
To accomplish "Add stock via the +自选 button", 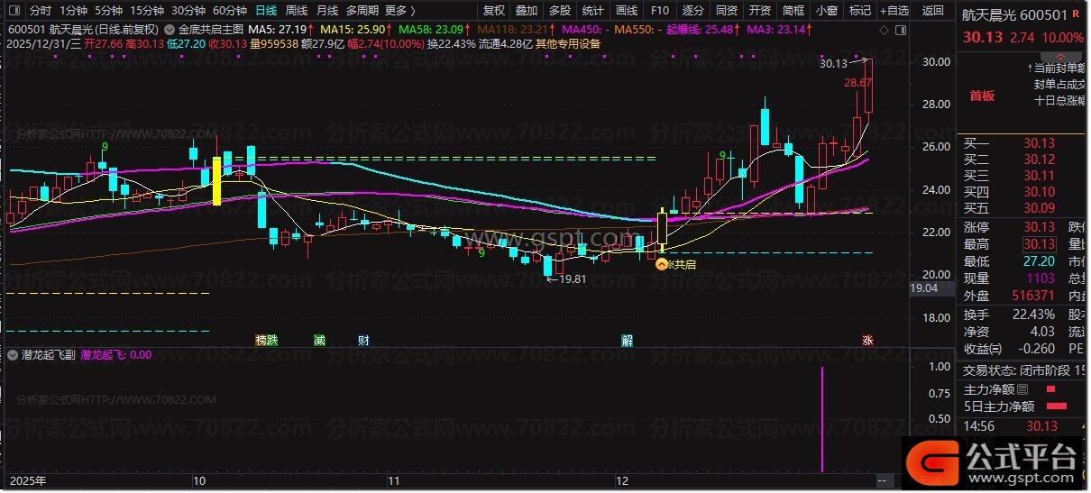I will point(893,11).
